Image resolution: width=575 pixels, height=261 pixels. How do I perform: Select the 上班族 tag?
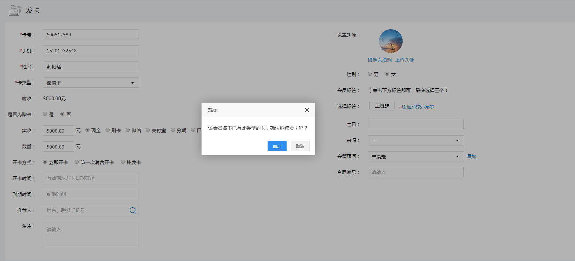[382, 106]
